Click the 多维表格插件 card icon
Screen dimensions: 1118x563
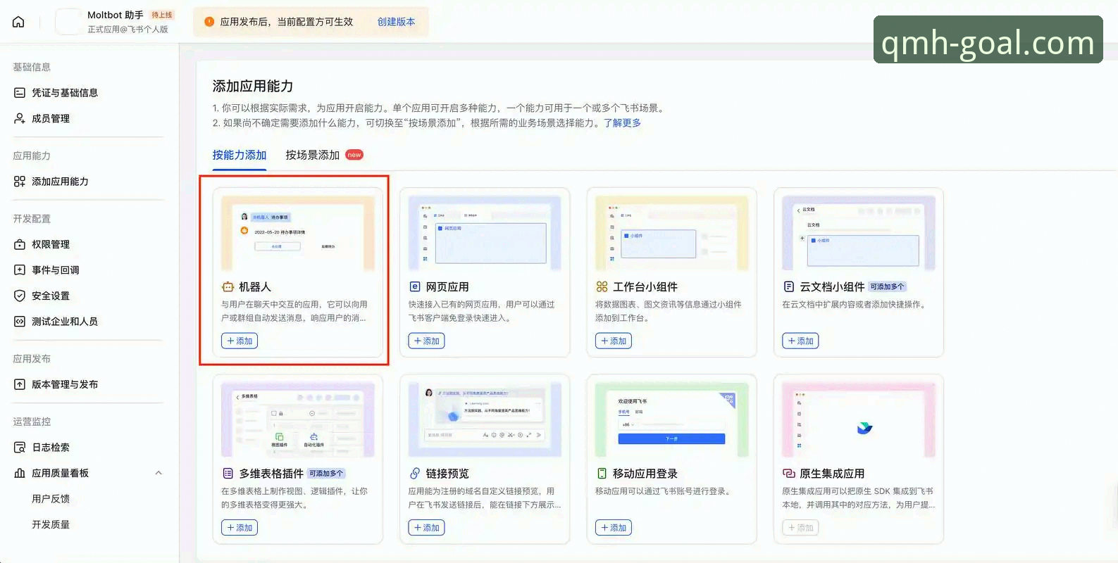click(x=228, y=474)
